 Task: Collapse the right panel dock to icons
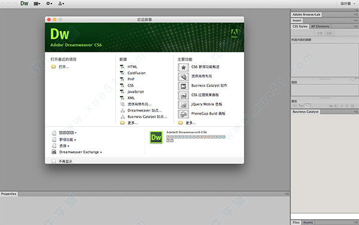tap(357, 10)
